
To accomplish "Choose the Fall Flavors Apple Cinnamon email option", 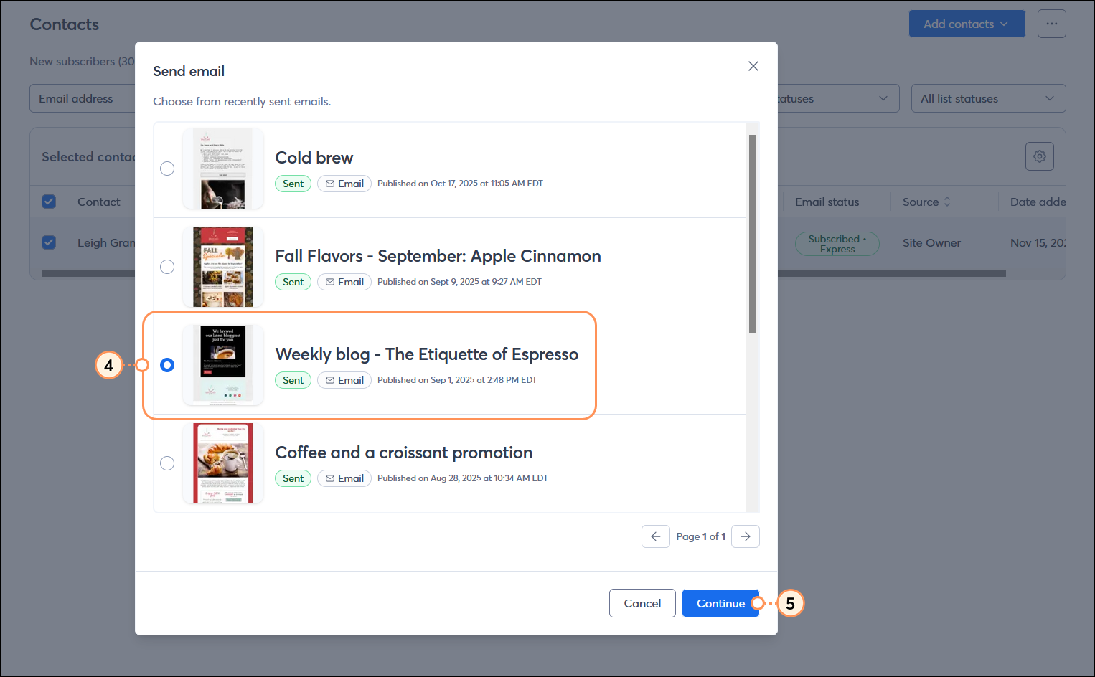I will pyautogui.click(x=167, y=266).
